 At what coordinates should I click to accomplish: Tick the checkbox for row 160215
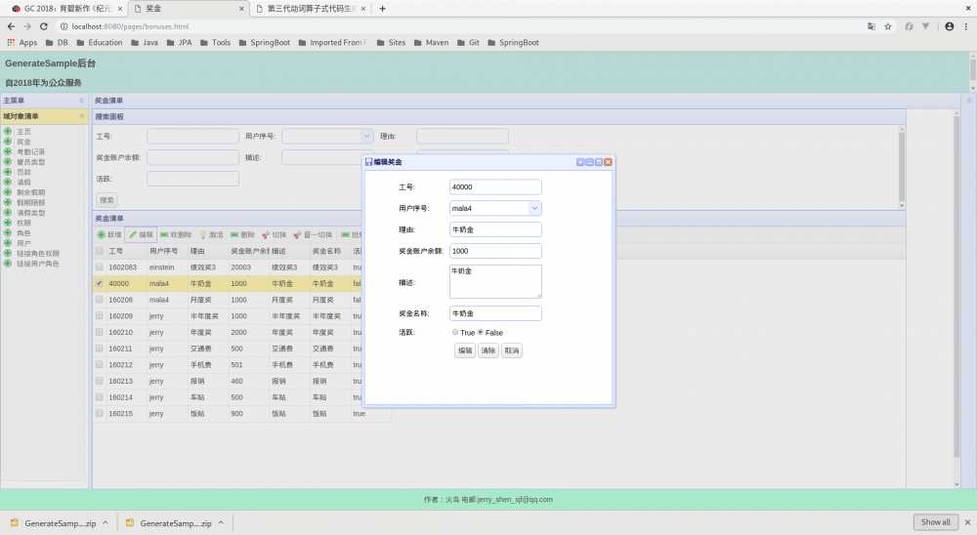(99, 413)
